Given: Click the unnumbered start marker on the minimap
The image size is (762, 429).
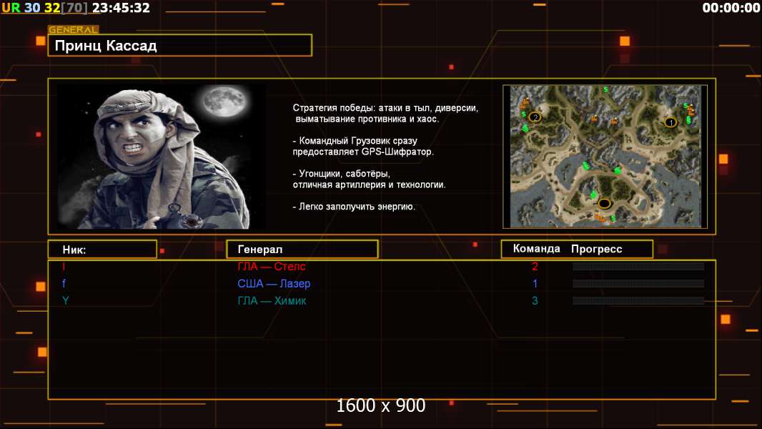Looking at the screenshot, I should click(604, 203).
